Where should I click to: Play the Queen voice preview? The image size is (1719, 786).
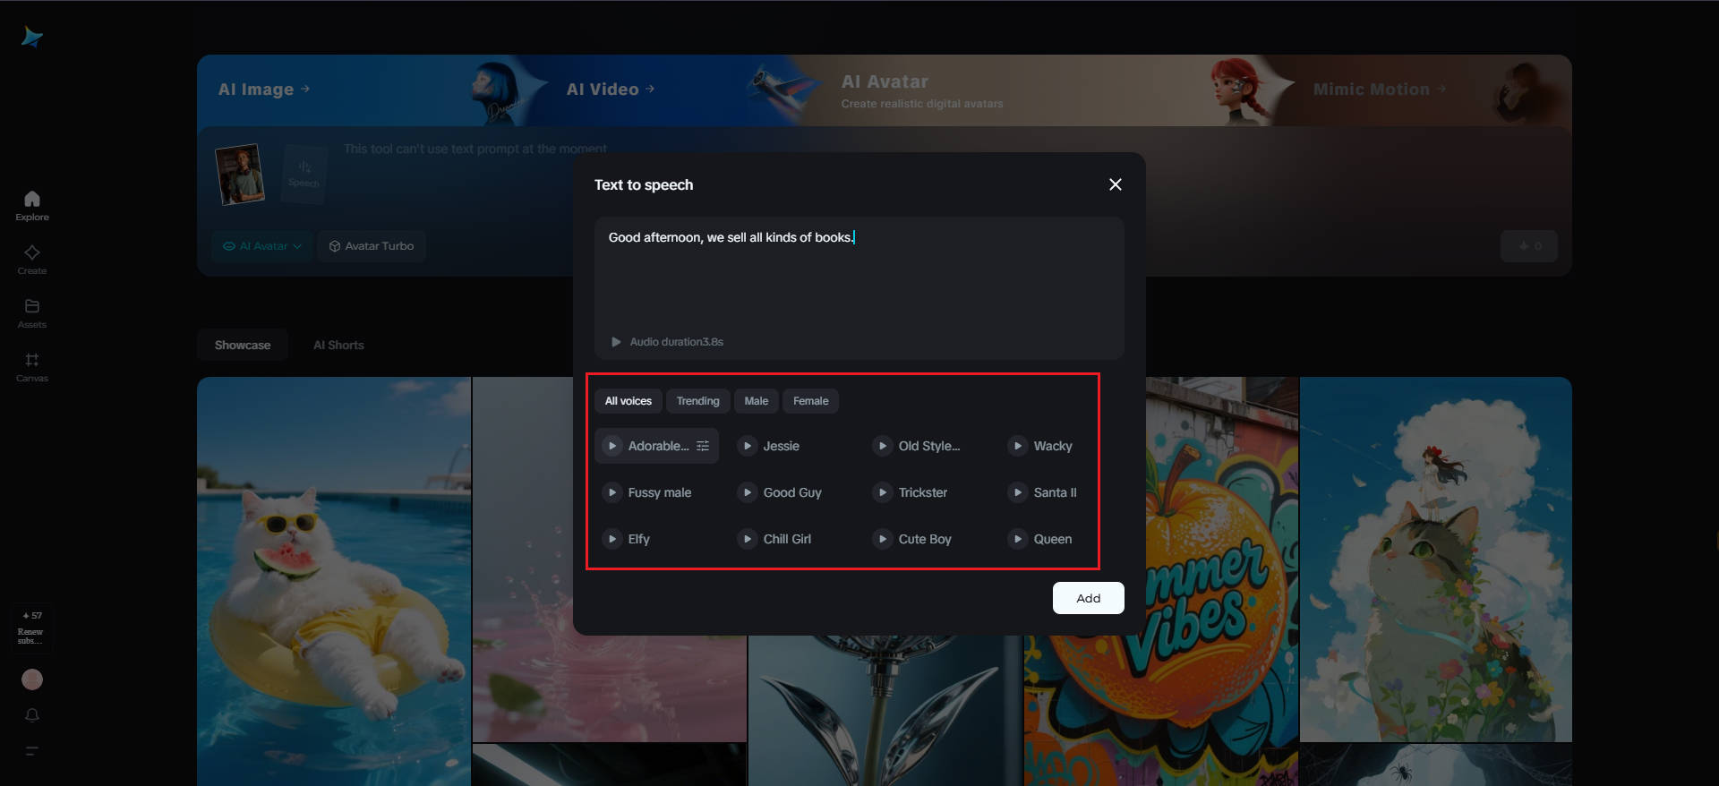pyautogui.click(x=1018, y=539)
